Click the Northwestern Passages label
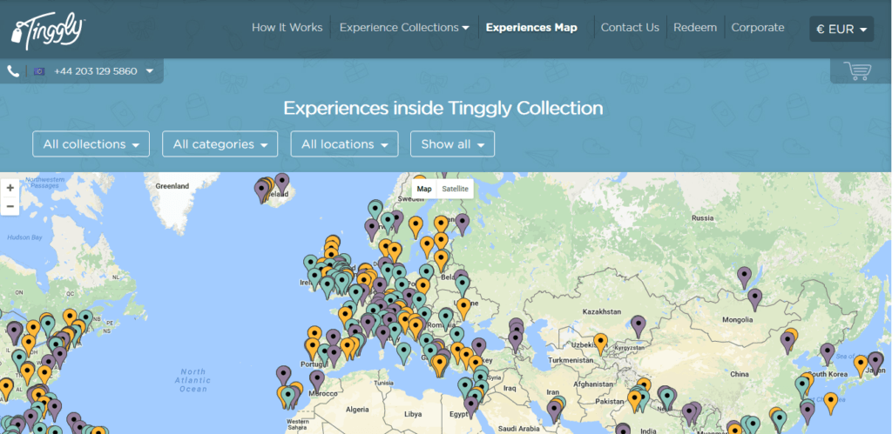892x434 pixels. point(44,182)
